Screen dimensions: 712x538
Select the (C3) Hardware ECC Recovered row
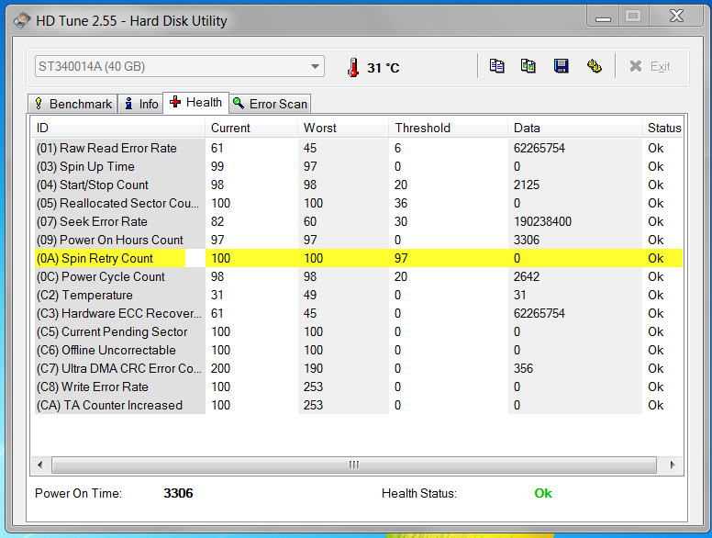[359, 314]
